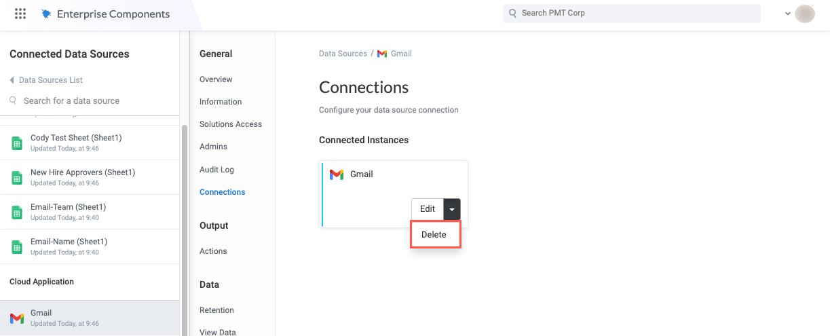Click the user profile avatar
The width and height of the screenshot is (830, 336).
[x=805, y=14]
